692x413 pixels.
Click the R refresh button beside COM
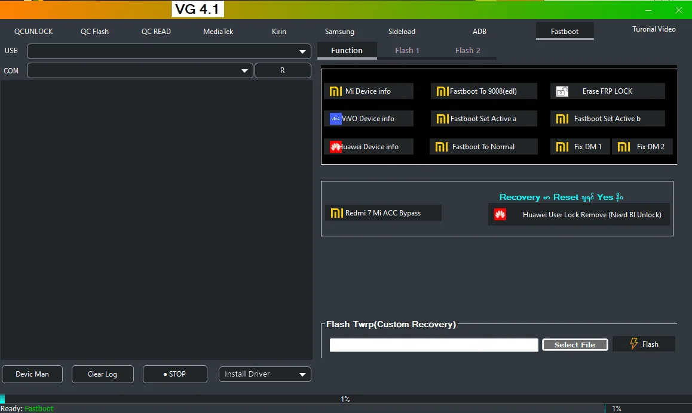pyautogui.click(x=283, y=70)
